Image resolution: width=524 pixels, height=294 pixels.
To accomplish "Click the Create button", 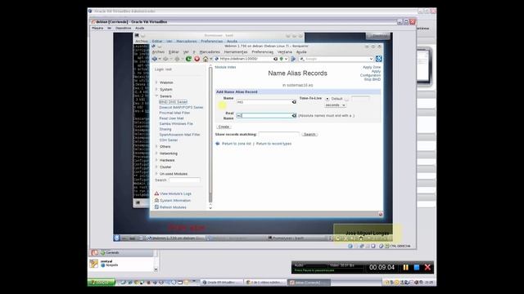I will [224, 127].
